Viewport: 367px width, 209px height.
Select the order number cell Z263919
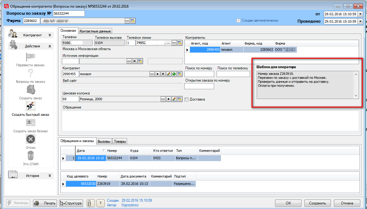(x=108, y=184)
